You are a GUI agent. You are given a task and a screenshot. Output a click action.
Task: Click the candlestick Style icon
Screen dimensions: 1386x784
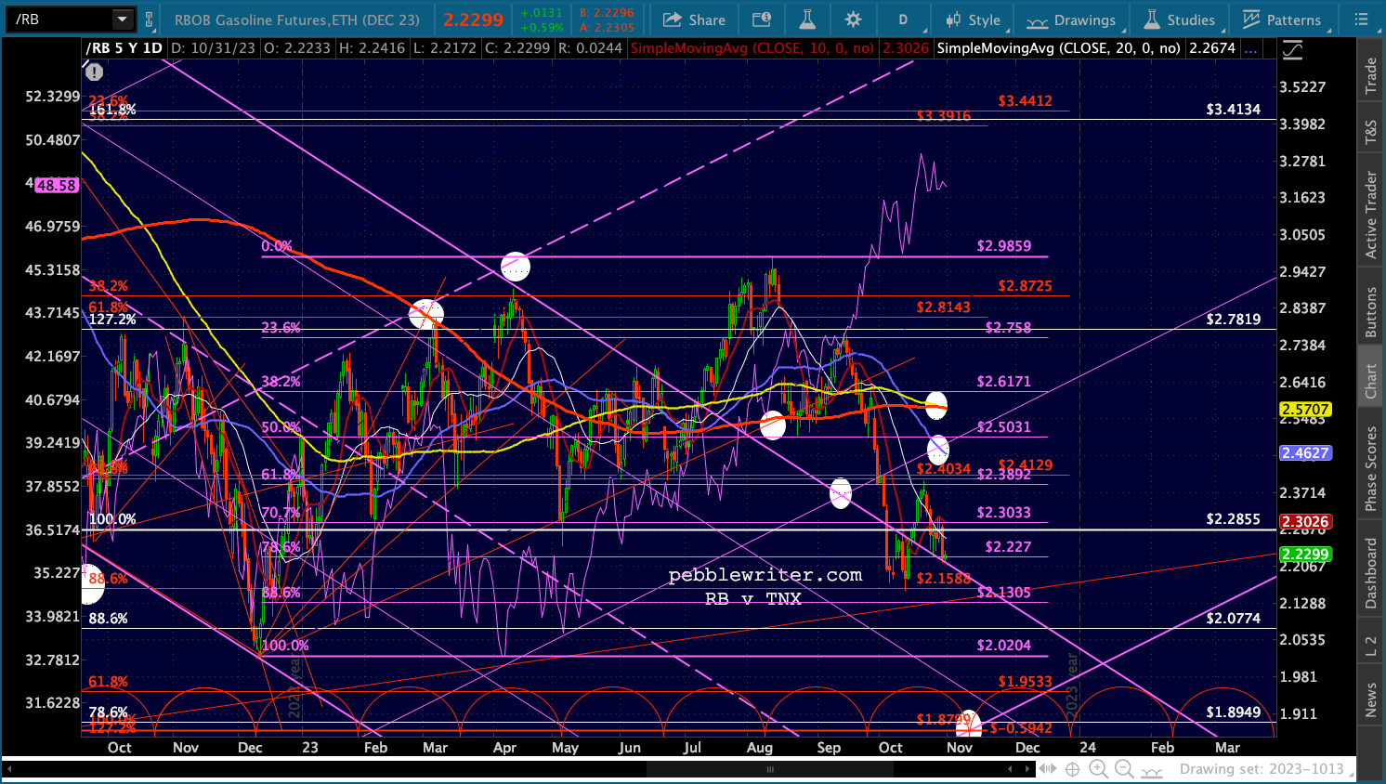tap(953, 20)
